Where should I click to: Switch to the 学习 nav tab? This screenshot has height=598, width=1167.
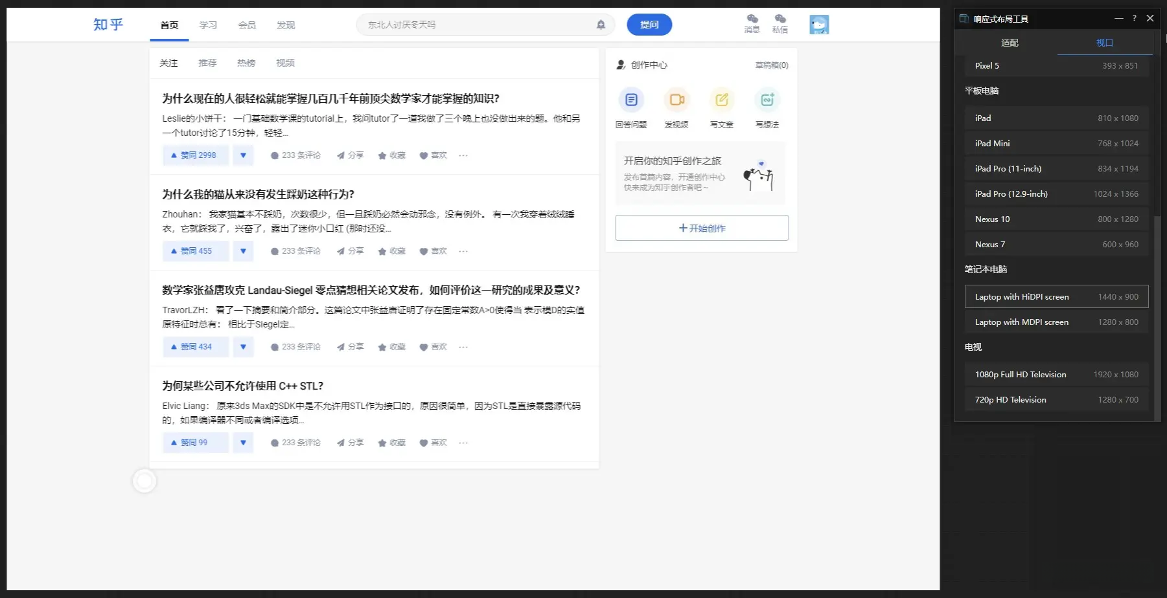click(208, 25)
